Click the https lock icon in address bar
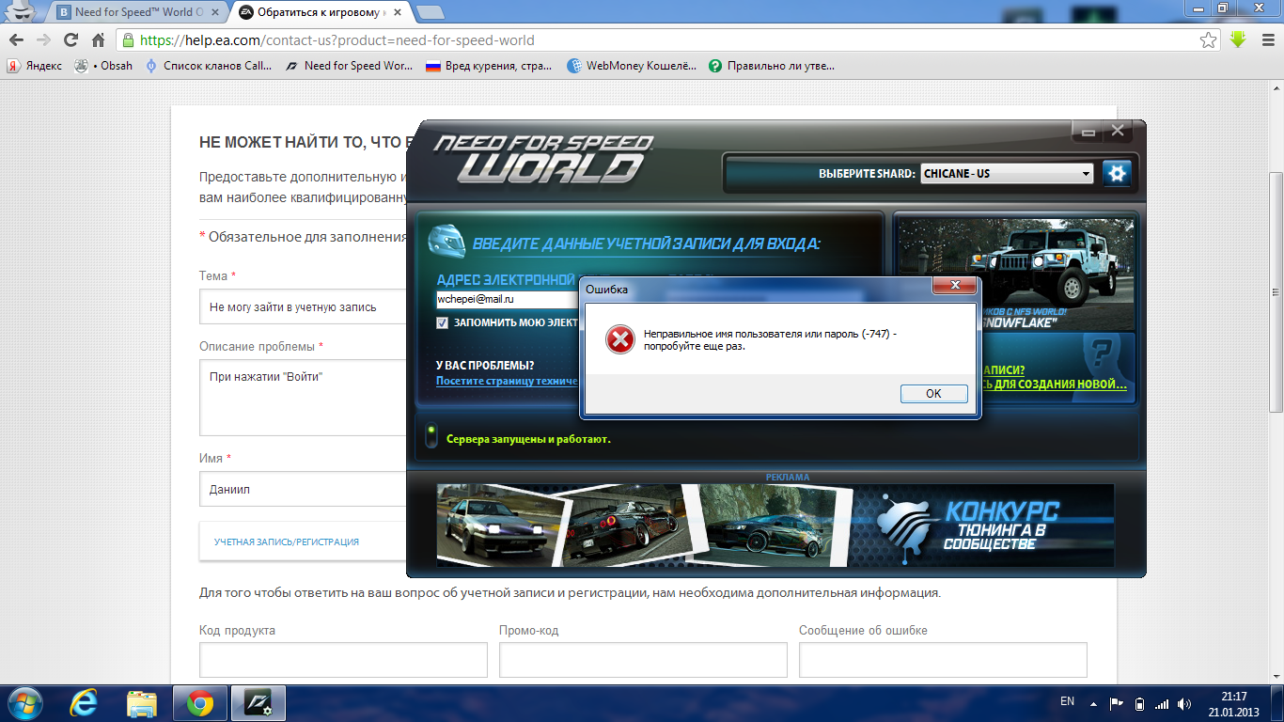 [x=128, y=40]
